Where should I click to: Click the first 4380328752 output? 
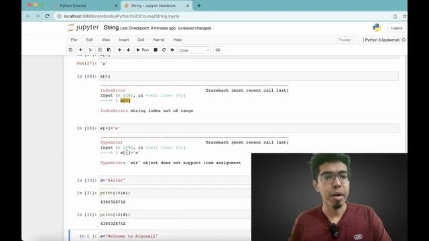113,202
